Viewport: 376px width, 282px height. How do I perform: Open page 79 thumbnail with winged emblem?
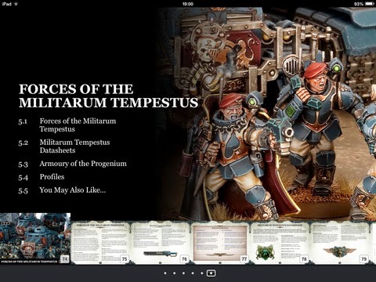click(x=339, y=243)
